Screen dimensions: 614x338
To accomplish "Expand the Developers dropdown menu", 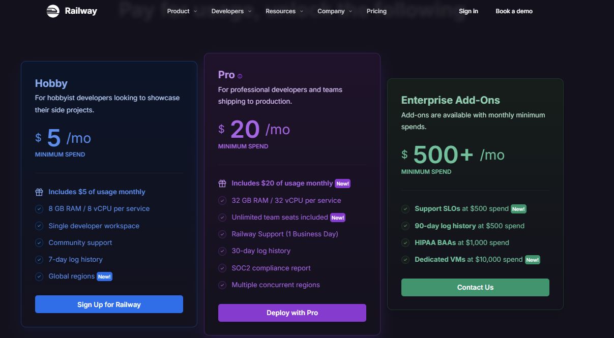I will (x=231, y=11).
